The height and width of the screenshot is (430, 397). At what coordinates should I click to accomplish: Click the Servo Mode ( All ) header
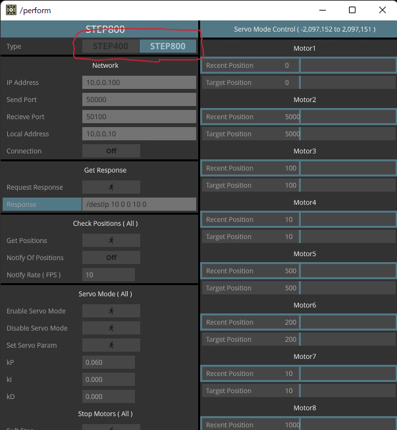[105, 294]
